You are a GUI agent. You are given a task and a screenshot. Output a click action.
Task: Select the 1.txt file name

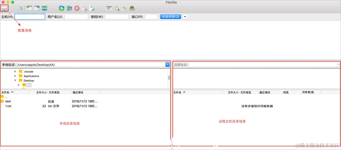pos(8,106)
